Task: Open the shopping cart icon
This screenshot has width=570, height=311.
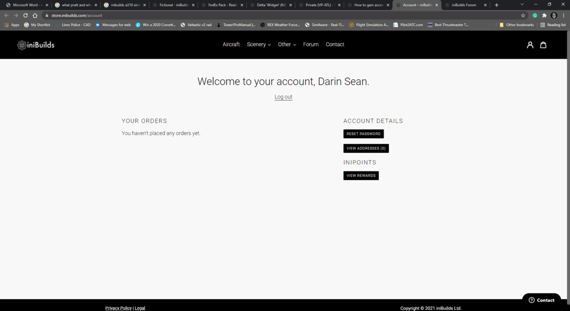Action: coord(543,45)
